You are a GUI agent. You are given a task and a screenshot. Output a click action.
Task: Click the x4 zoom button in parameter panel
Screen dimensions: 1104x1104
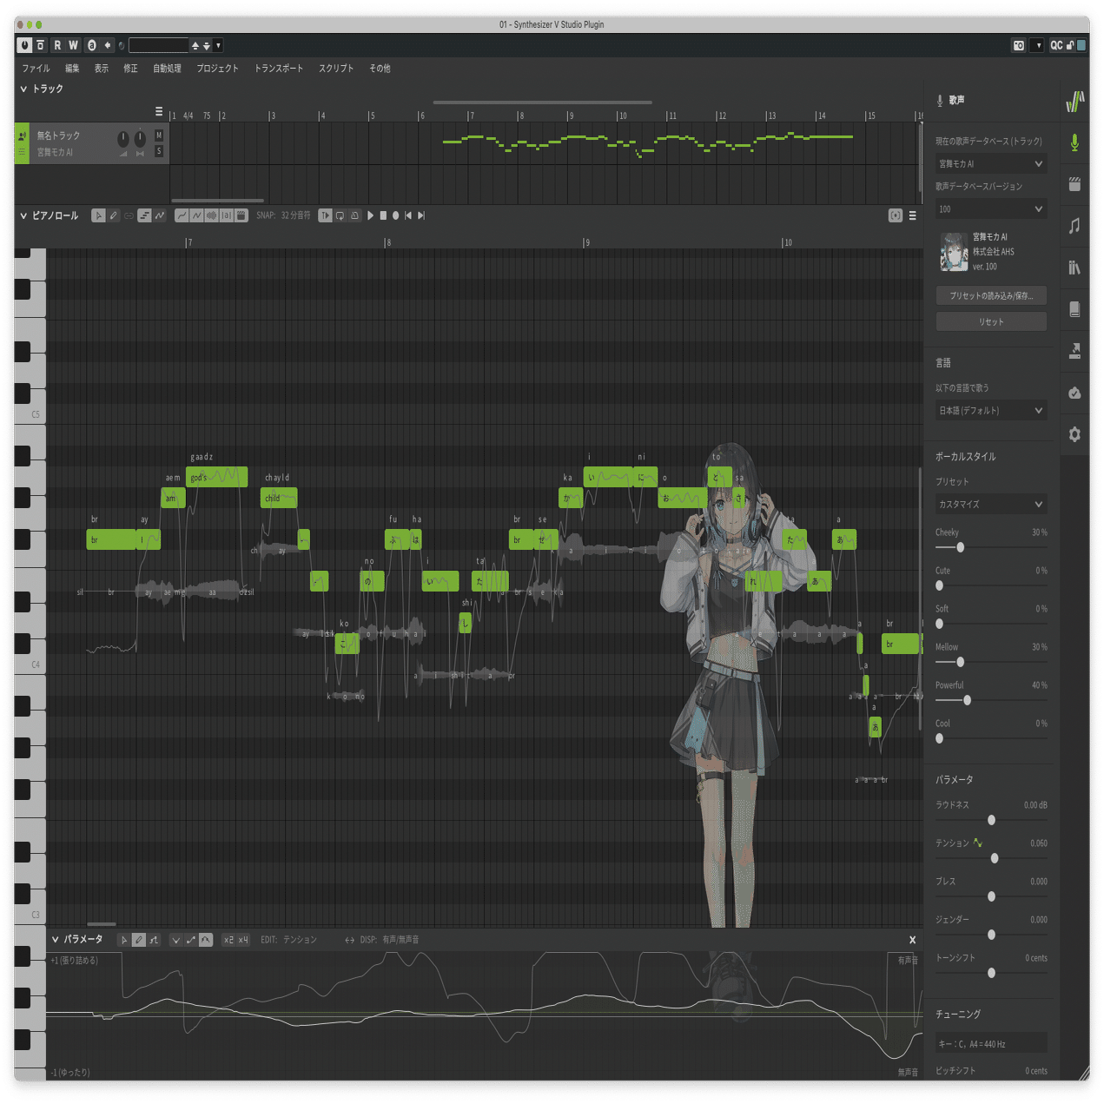point(243,940)
